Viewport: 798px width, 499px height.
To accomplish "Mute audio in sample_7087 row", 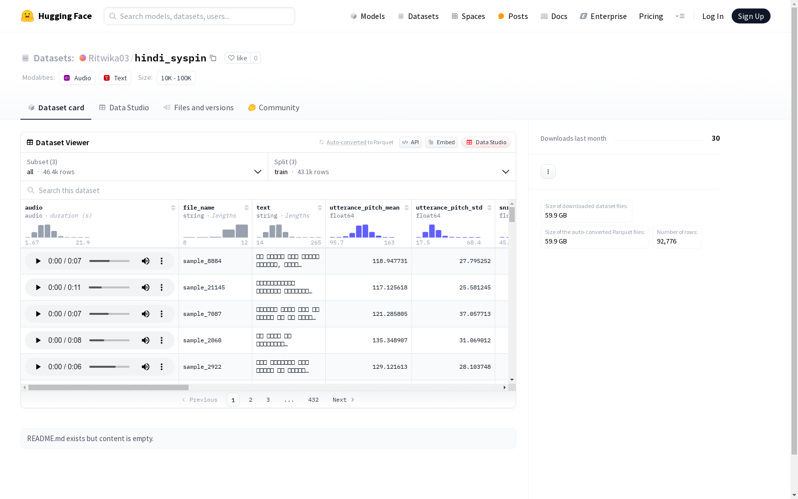I will pyautogui.click(x=146, y=314).
